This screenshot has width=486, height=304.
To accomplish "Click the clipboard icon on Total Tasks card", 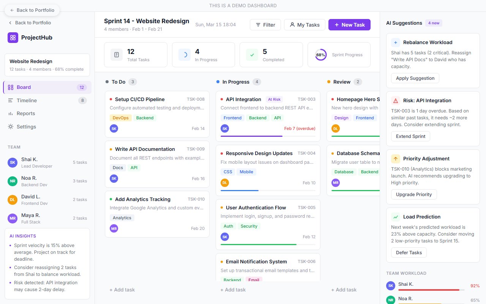I will 117,55.
